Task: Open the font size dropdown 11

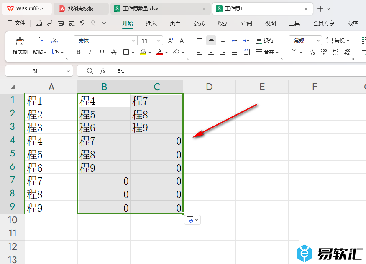Action: pyautogui.click(x=158, y=41)
